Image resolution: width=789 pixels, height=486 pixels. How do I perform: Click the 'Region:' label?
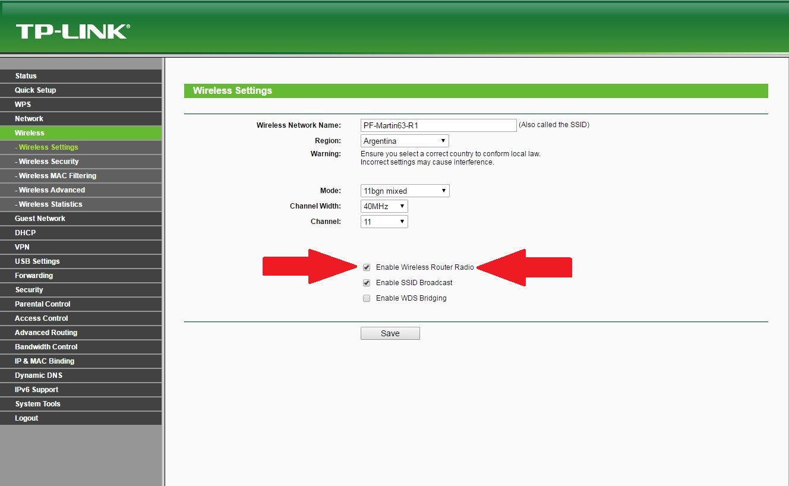(x=328, y=141)
